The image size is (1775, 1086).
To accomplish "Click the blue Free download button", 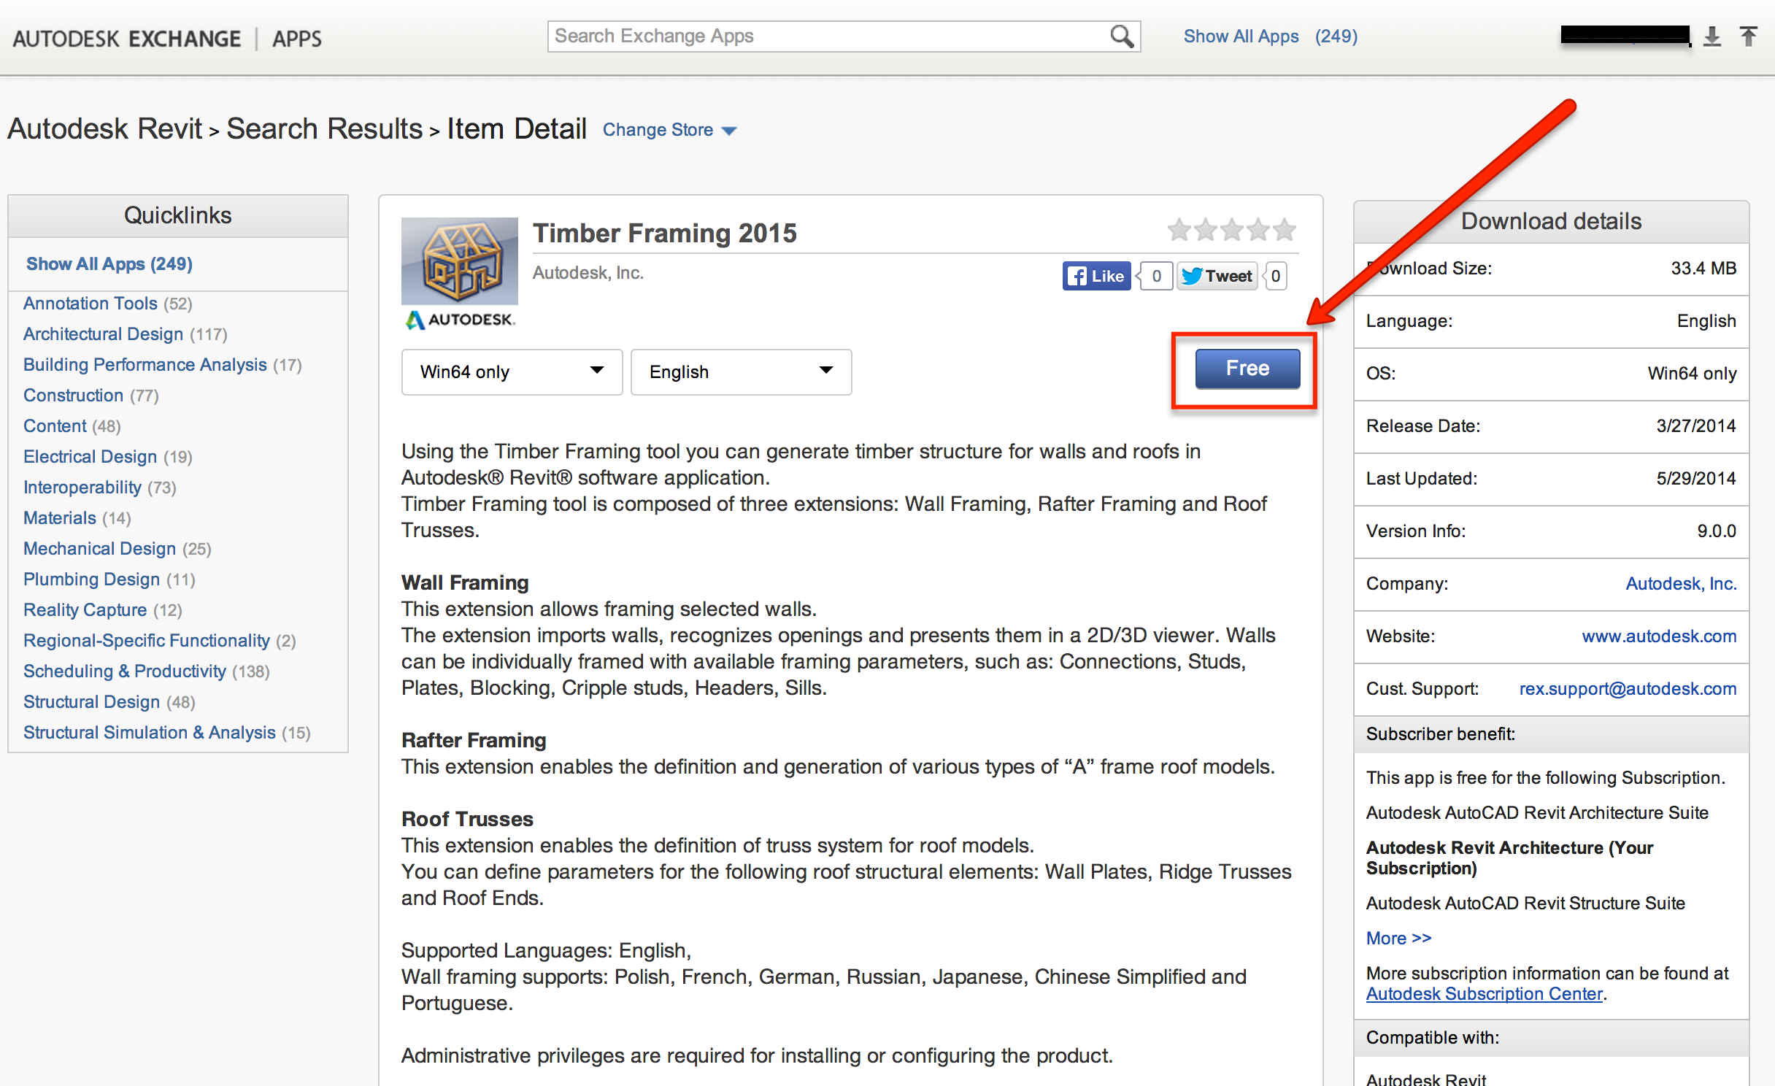I will coord(1247,369).
